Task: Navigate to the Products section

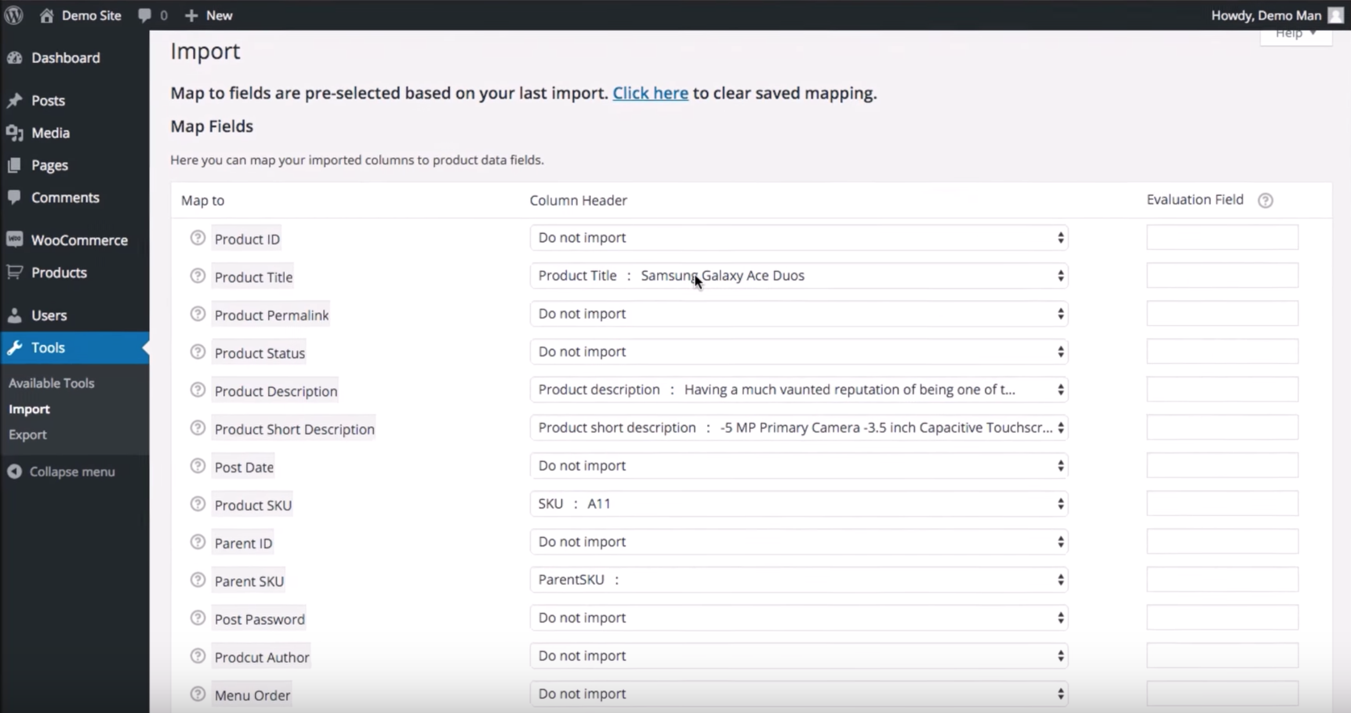Action: point(59,272)
